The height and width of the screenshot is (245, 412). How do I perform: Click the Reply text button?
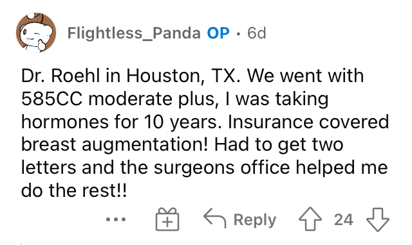pos(255,220)
